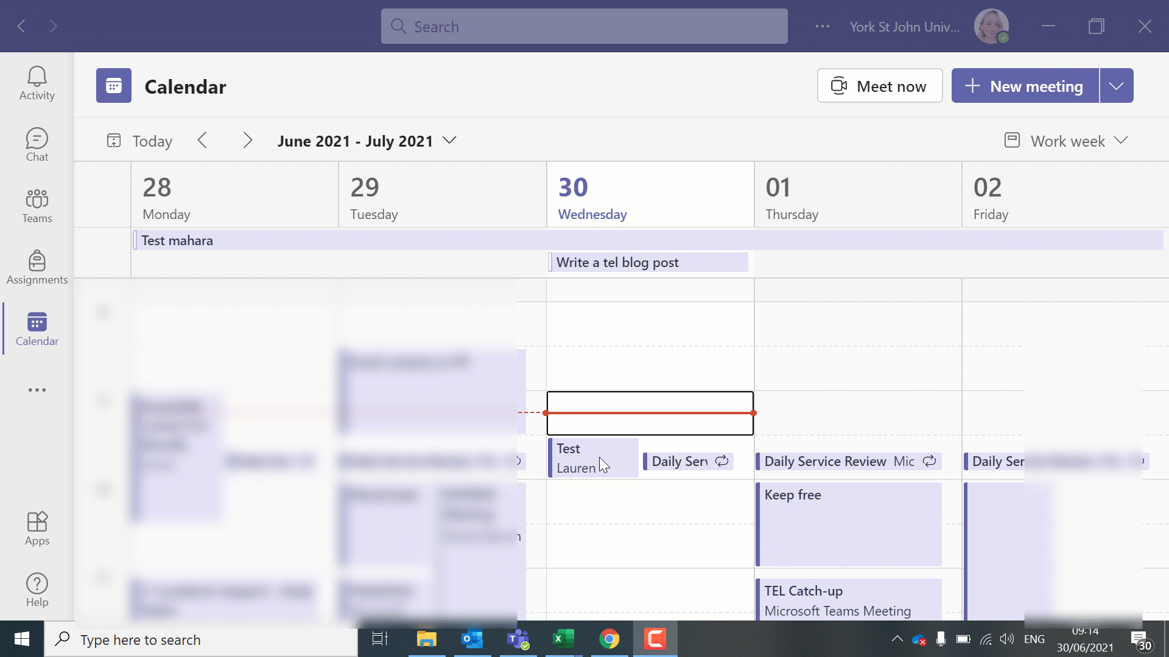
Task: Go forward with the history arrow
Action: [54, 26]
